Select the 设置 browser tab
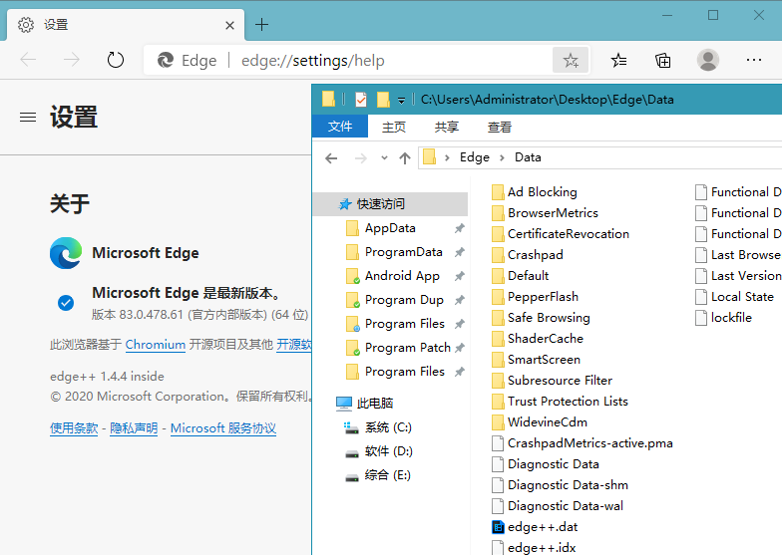This screenshot has width=782, height=555. pos(125,24)
